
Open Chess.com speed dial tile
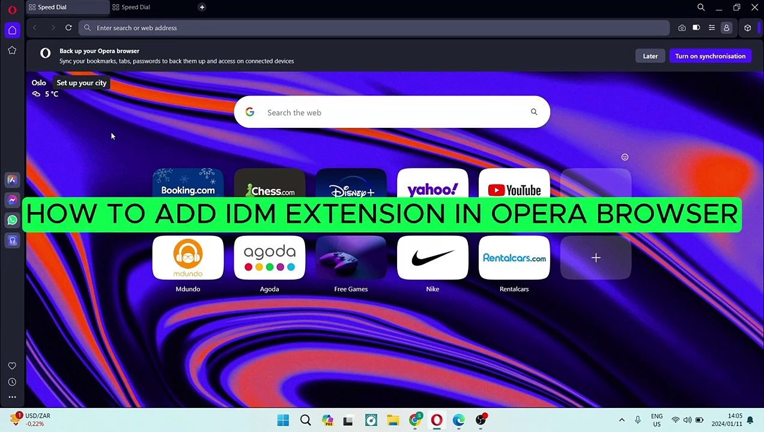coord(270,183)
